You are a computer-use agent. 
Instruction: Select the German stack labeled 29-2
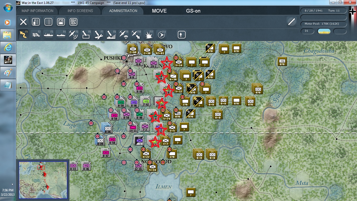click(x=153, y=63)
